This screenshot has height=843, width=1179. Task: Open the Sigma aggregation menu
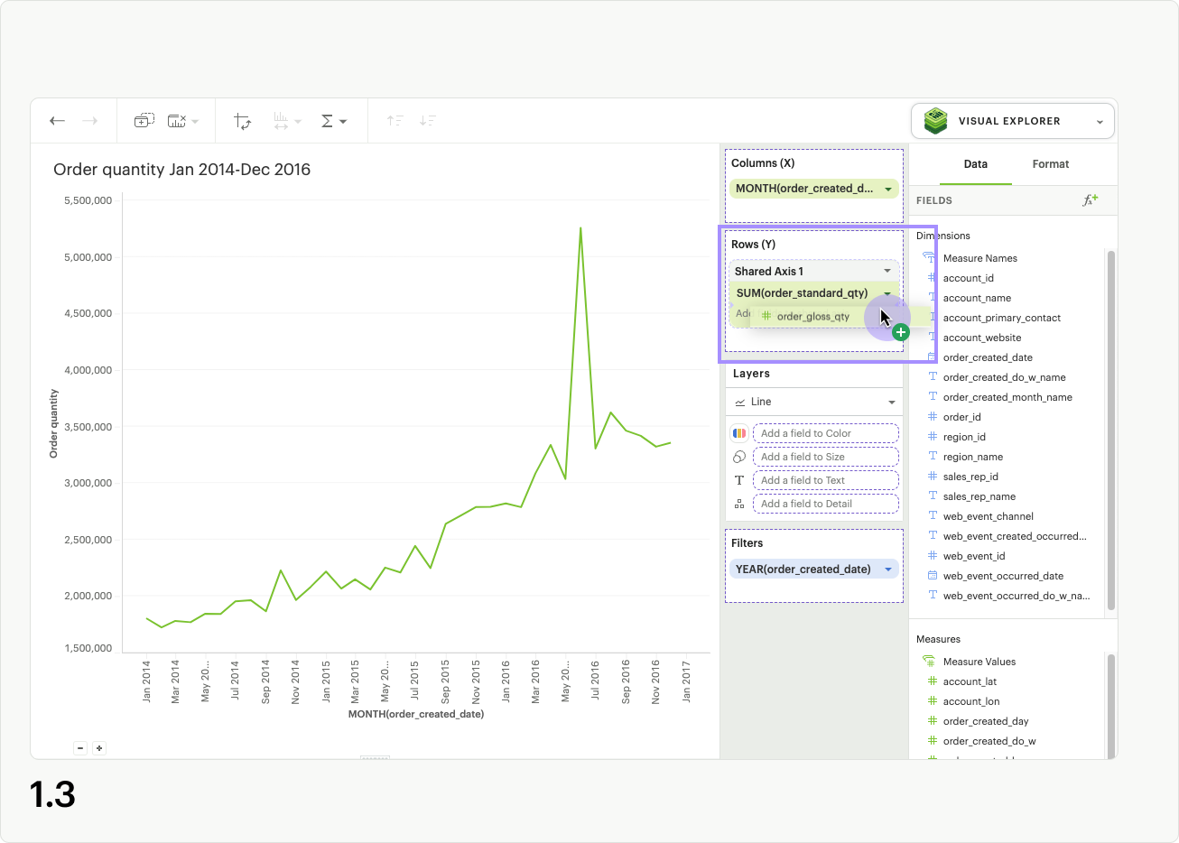point(333,121)
